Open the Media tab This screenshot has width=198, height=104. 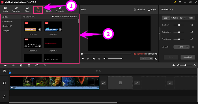(5, 10)
